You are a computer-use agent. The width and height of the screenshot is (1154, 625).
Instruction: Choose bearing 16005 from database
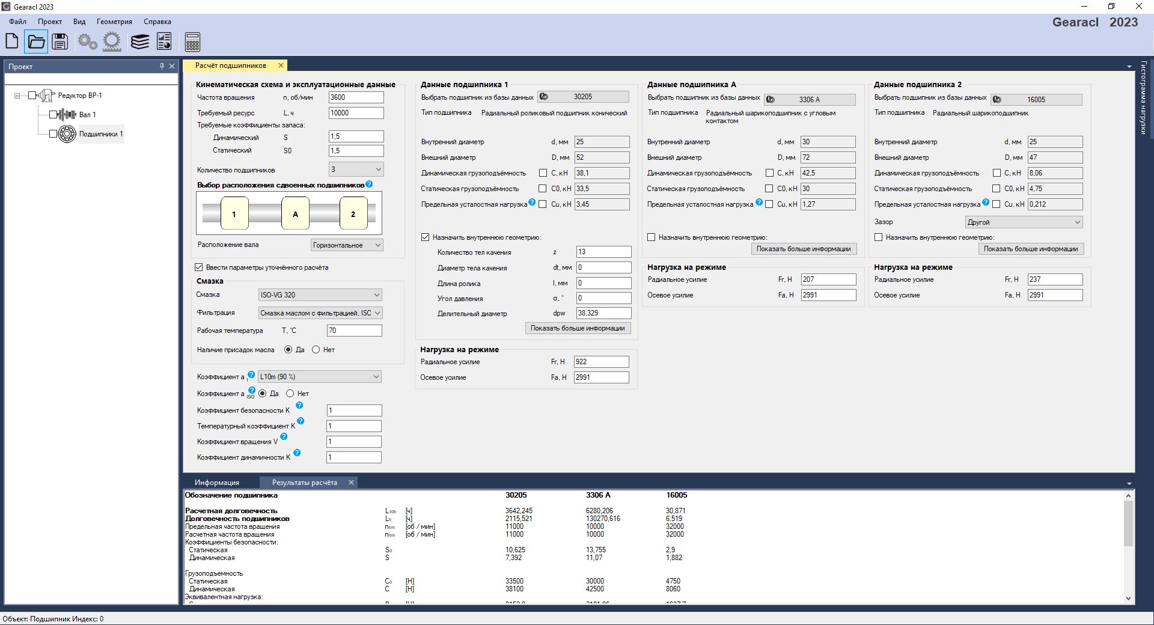click(1036, 100)
